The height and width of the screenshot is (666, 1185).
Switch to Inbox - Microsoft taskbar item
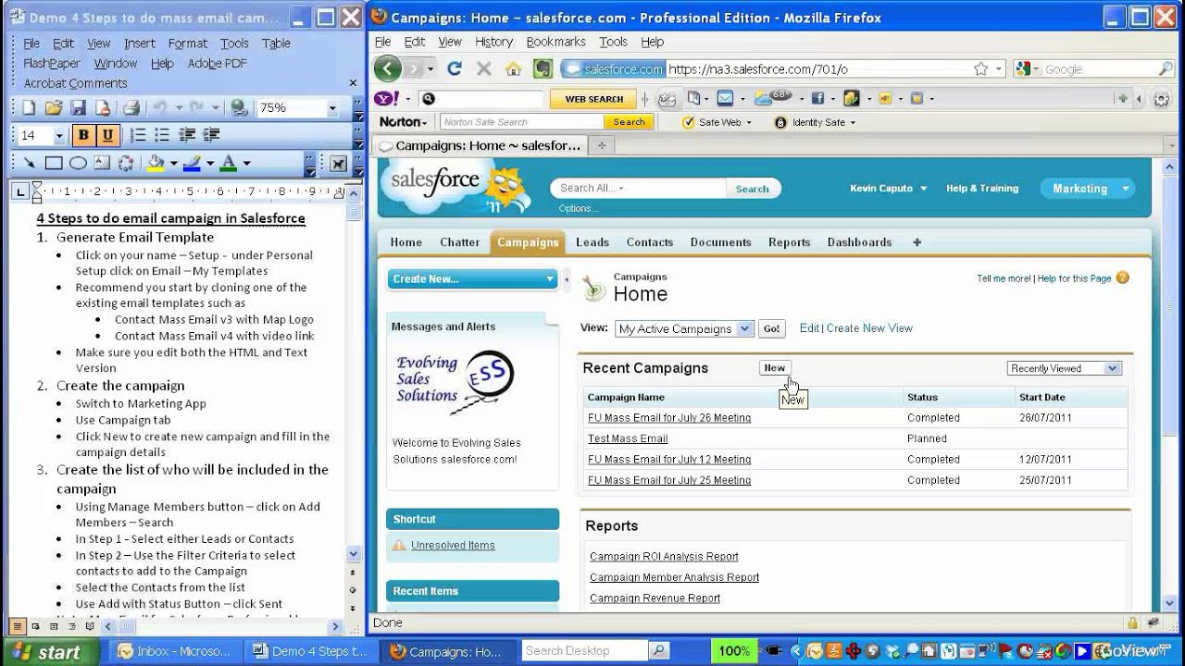point(176,651)
